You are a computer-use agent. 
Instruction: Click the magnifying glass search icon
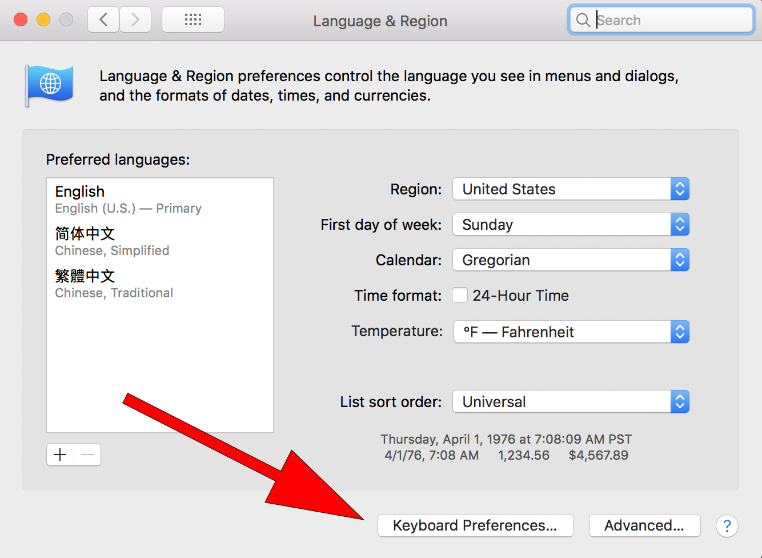tap(583, 21)
